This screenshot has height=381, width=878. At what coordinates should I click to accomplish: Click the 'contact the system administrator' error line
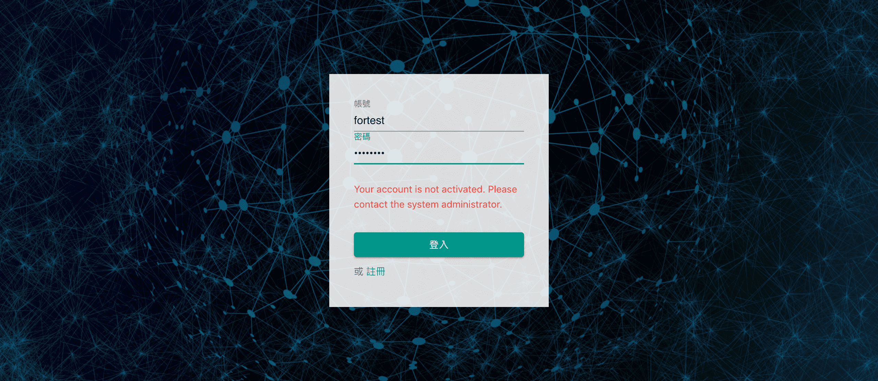(428, 205)
